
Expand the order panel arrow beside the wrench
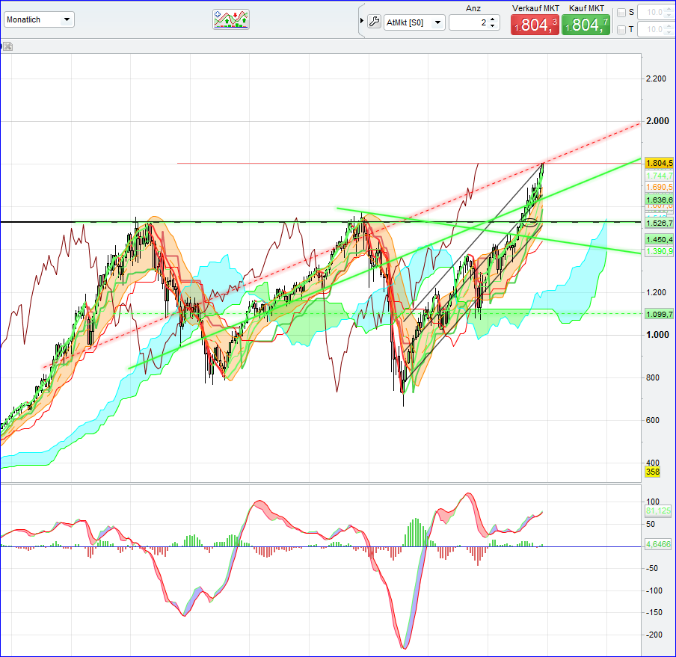[362, 22]
